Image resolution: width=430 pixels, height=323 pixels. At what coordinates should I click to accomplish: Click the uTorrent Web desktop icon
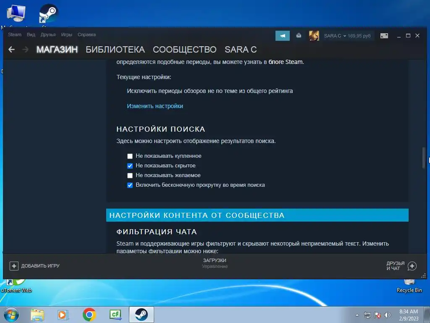point(16,286)
